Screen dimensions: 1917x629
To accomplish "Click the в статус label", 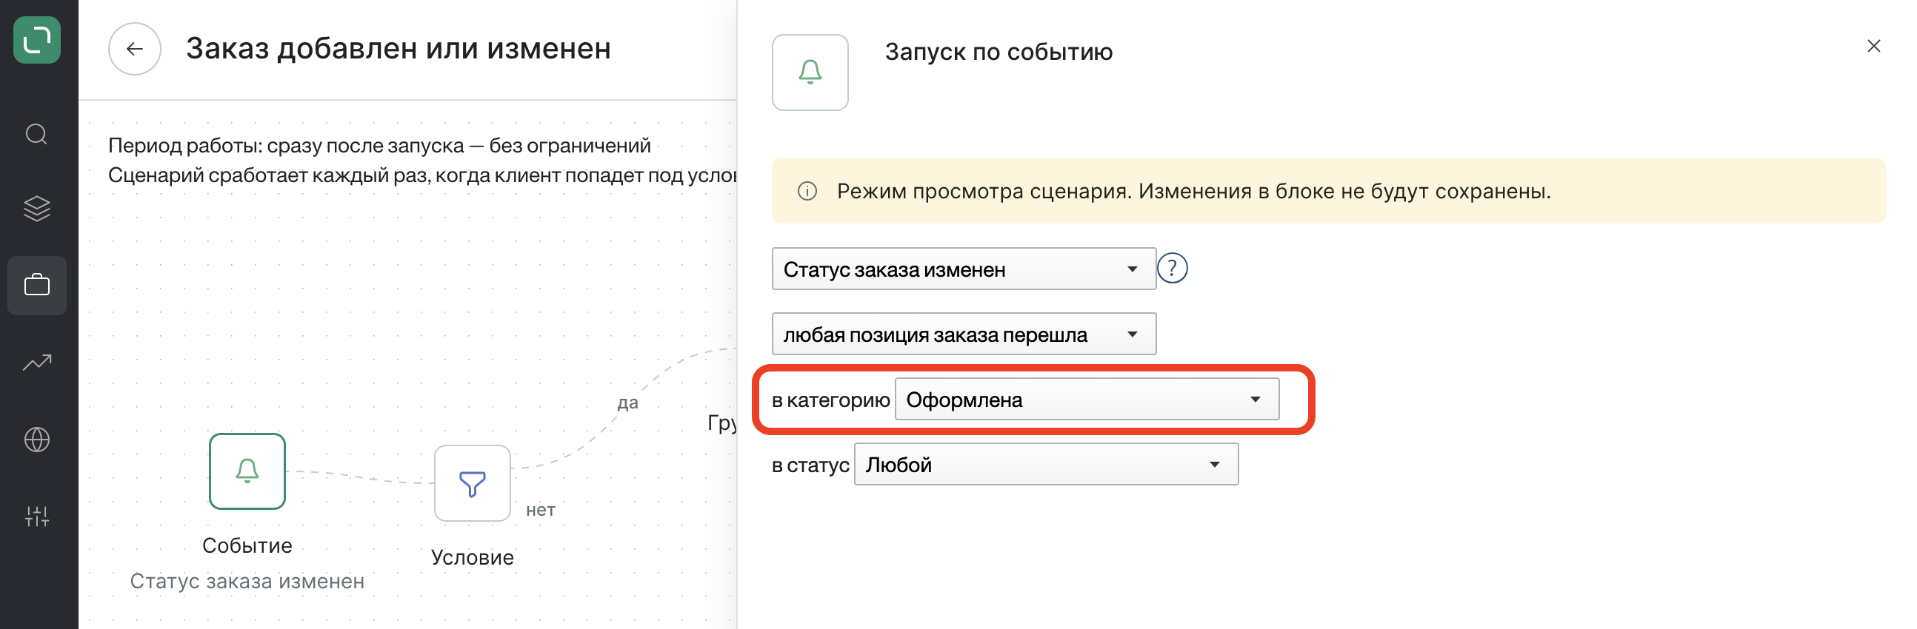I will (x=810, y=465).
